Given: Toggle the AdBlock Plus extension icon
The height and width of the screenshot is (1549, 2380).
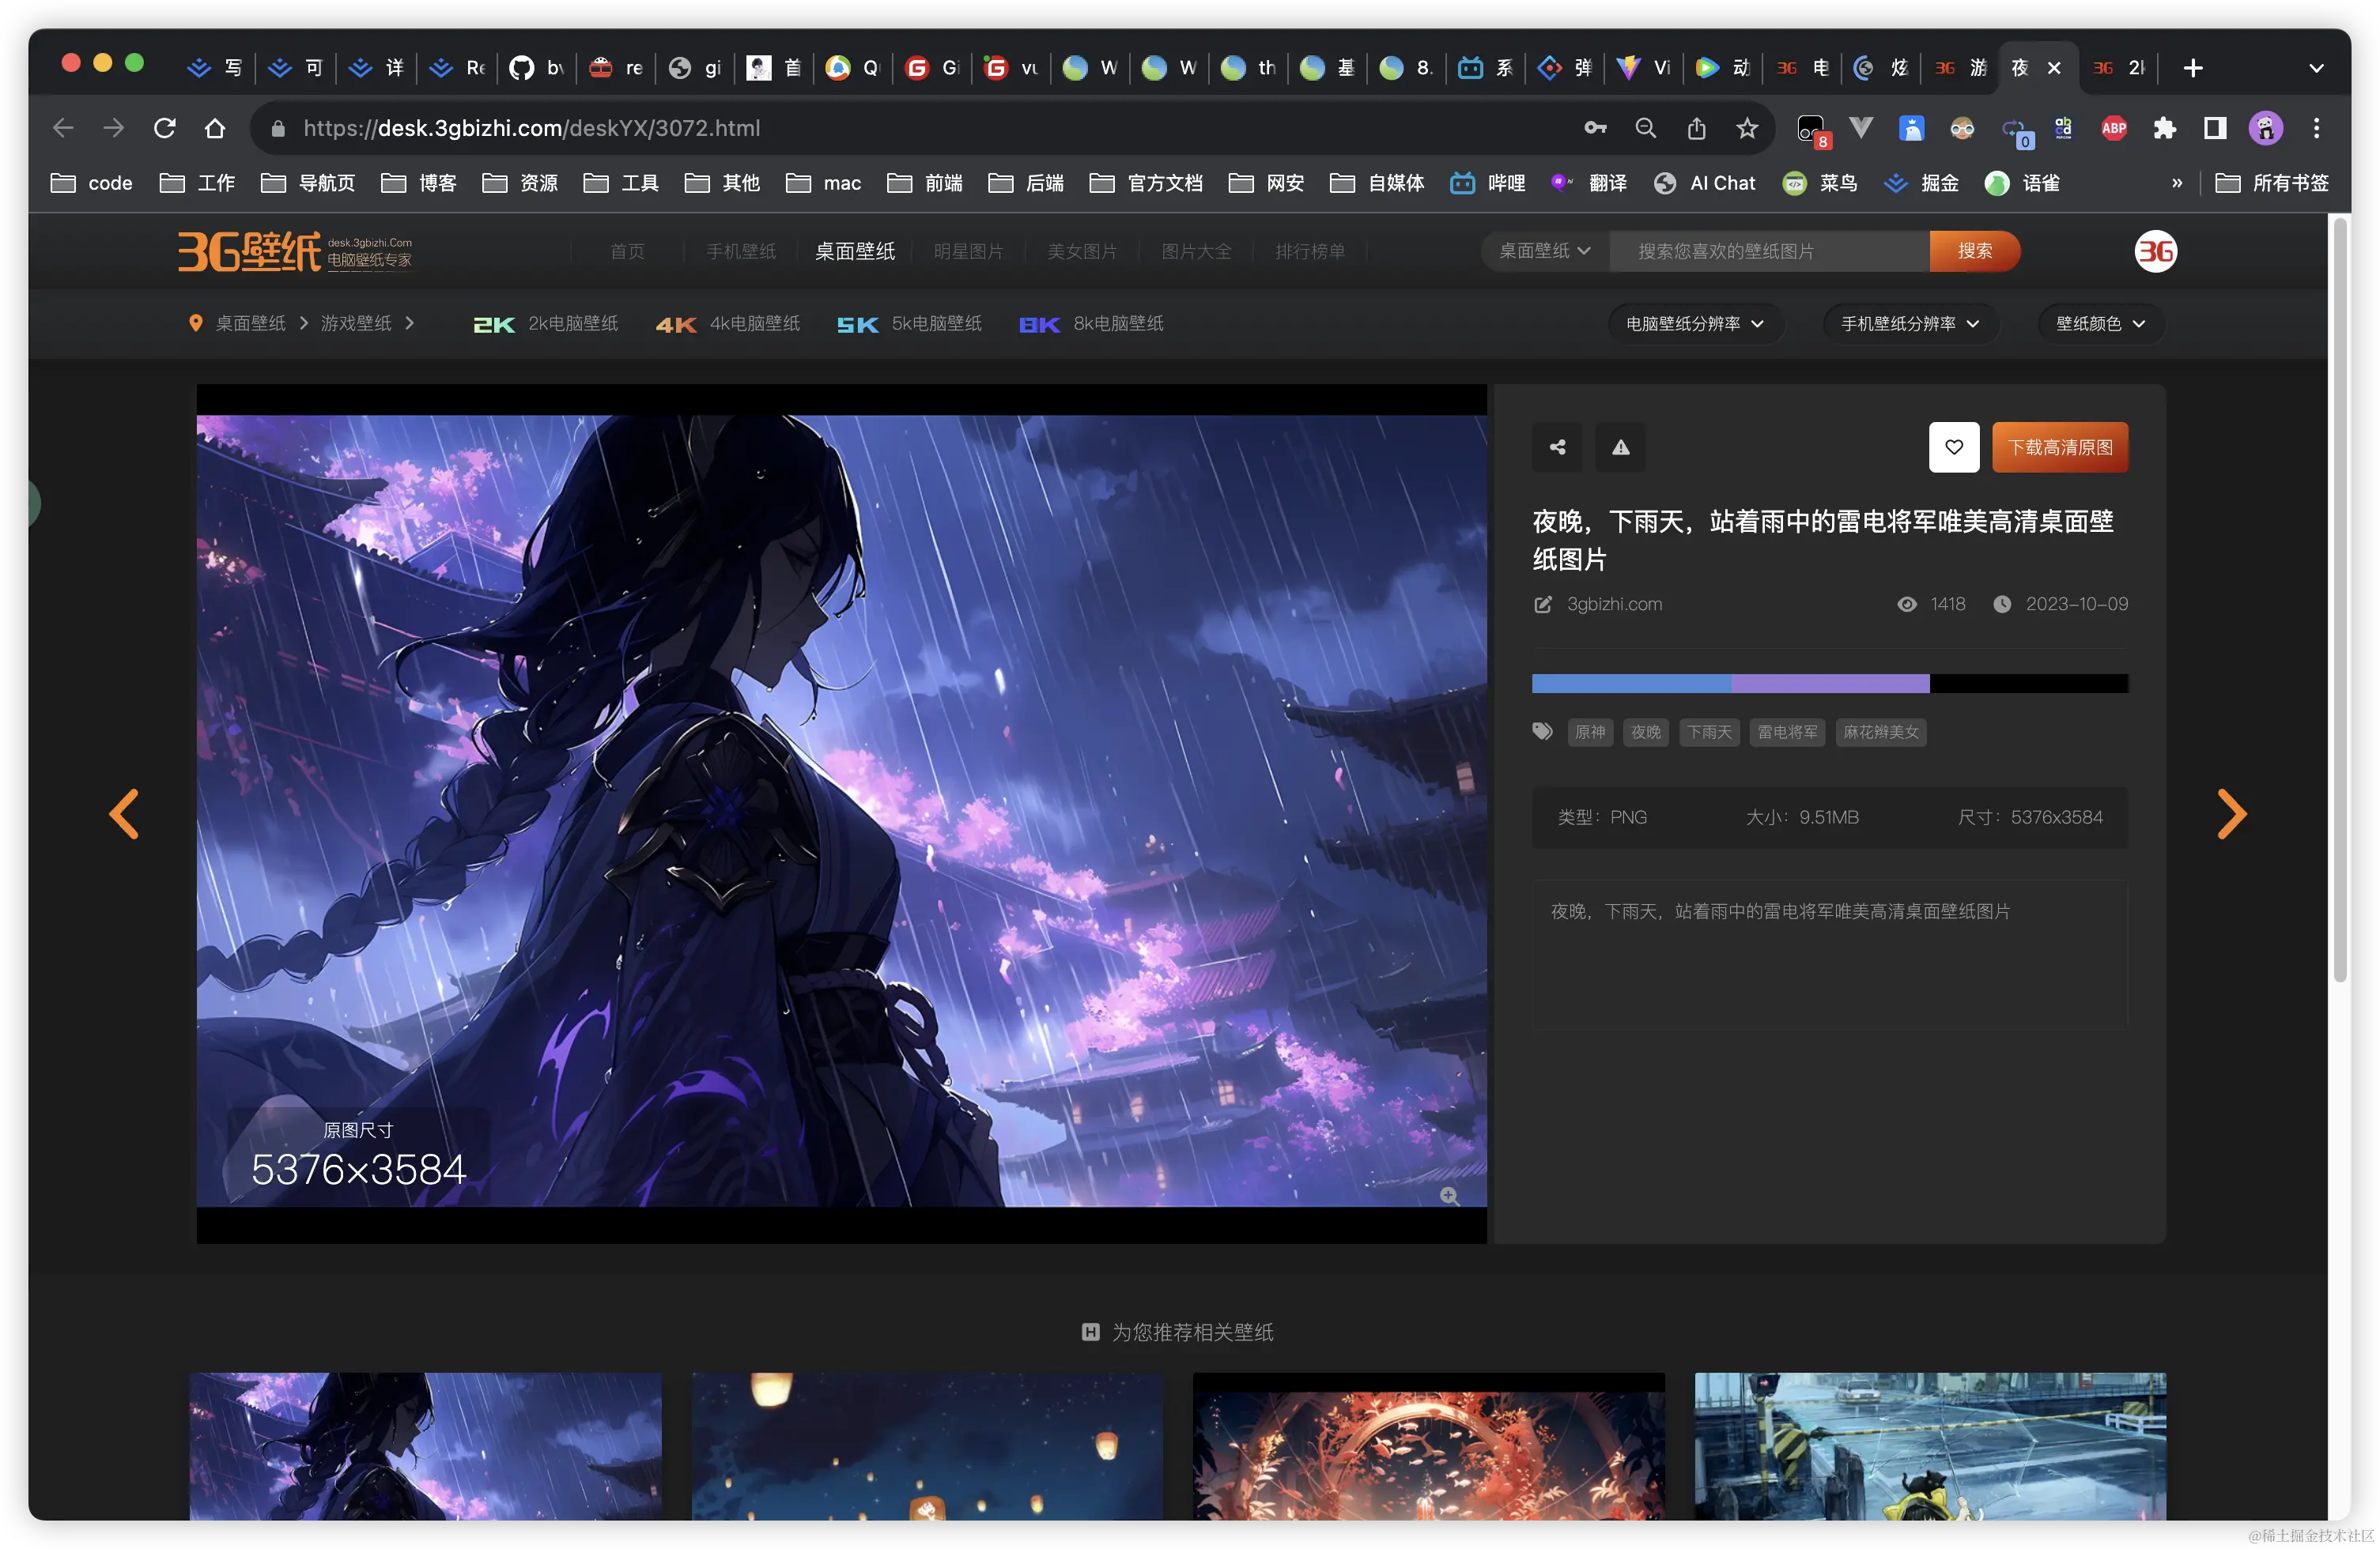Looking at the screenshot, I should click(x=2113, y=128).
